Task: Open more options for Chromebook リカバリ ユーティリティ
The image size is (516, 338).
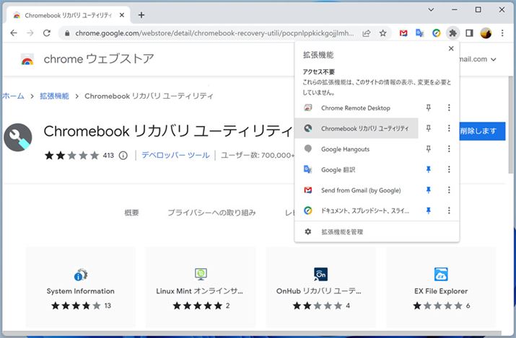Action: pos(449,128)
